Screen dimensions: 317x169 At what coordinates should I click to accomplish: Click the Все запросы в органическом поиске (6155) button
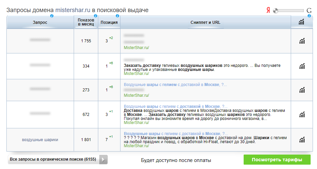coord(58,160)
